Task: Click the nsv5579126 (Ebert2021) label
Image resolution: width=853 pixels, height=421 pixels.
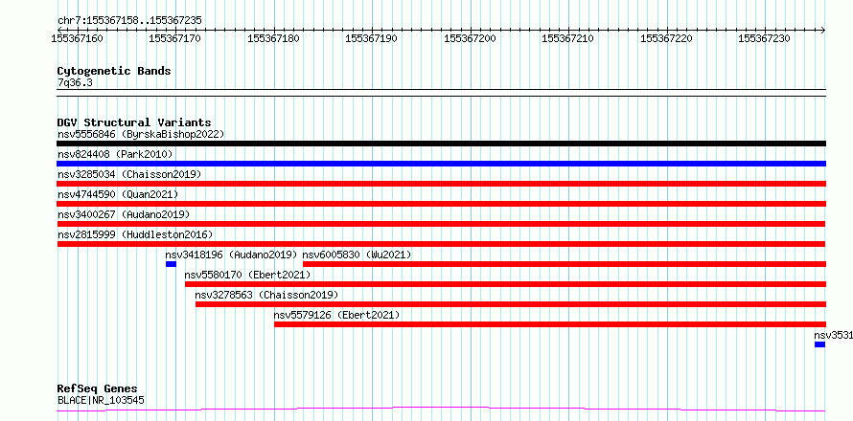Action: pos(336,315)
